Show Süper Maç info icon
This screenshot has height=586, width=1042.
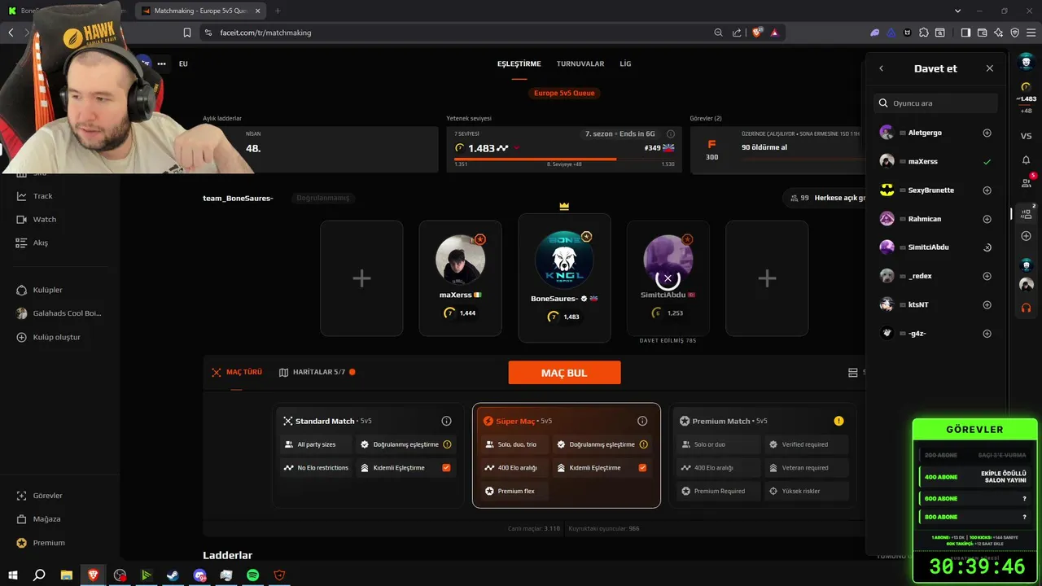click(x=642, y=421)
